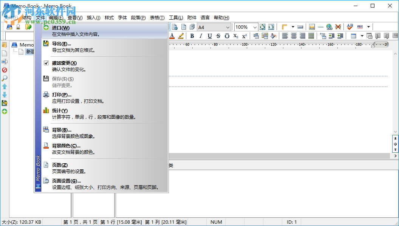This screenshot has width=399, height=226.
Task: Open 打印(P)... print menu entry
Action: 105,98
